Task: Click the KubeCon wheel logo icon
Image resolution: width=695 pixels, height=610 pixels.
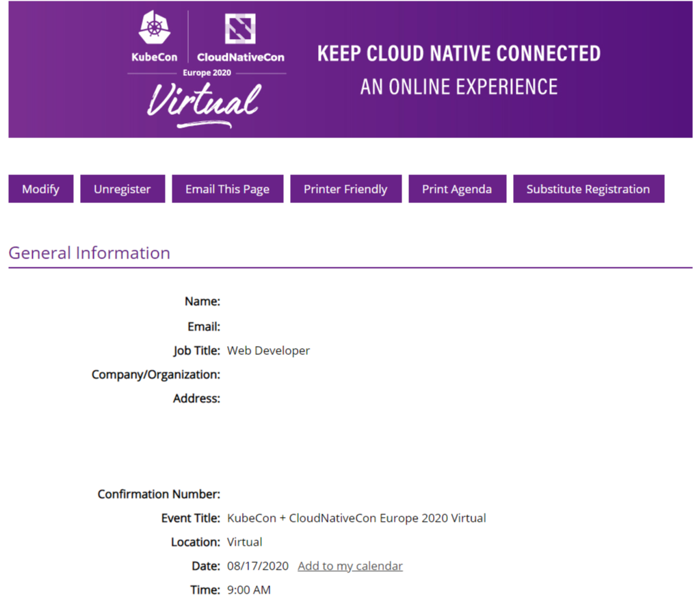Action: tap(154, 27)
